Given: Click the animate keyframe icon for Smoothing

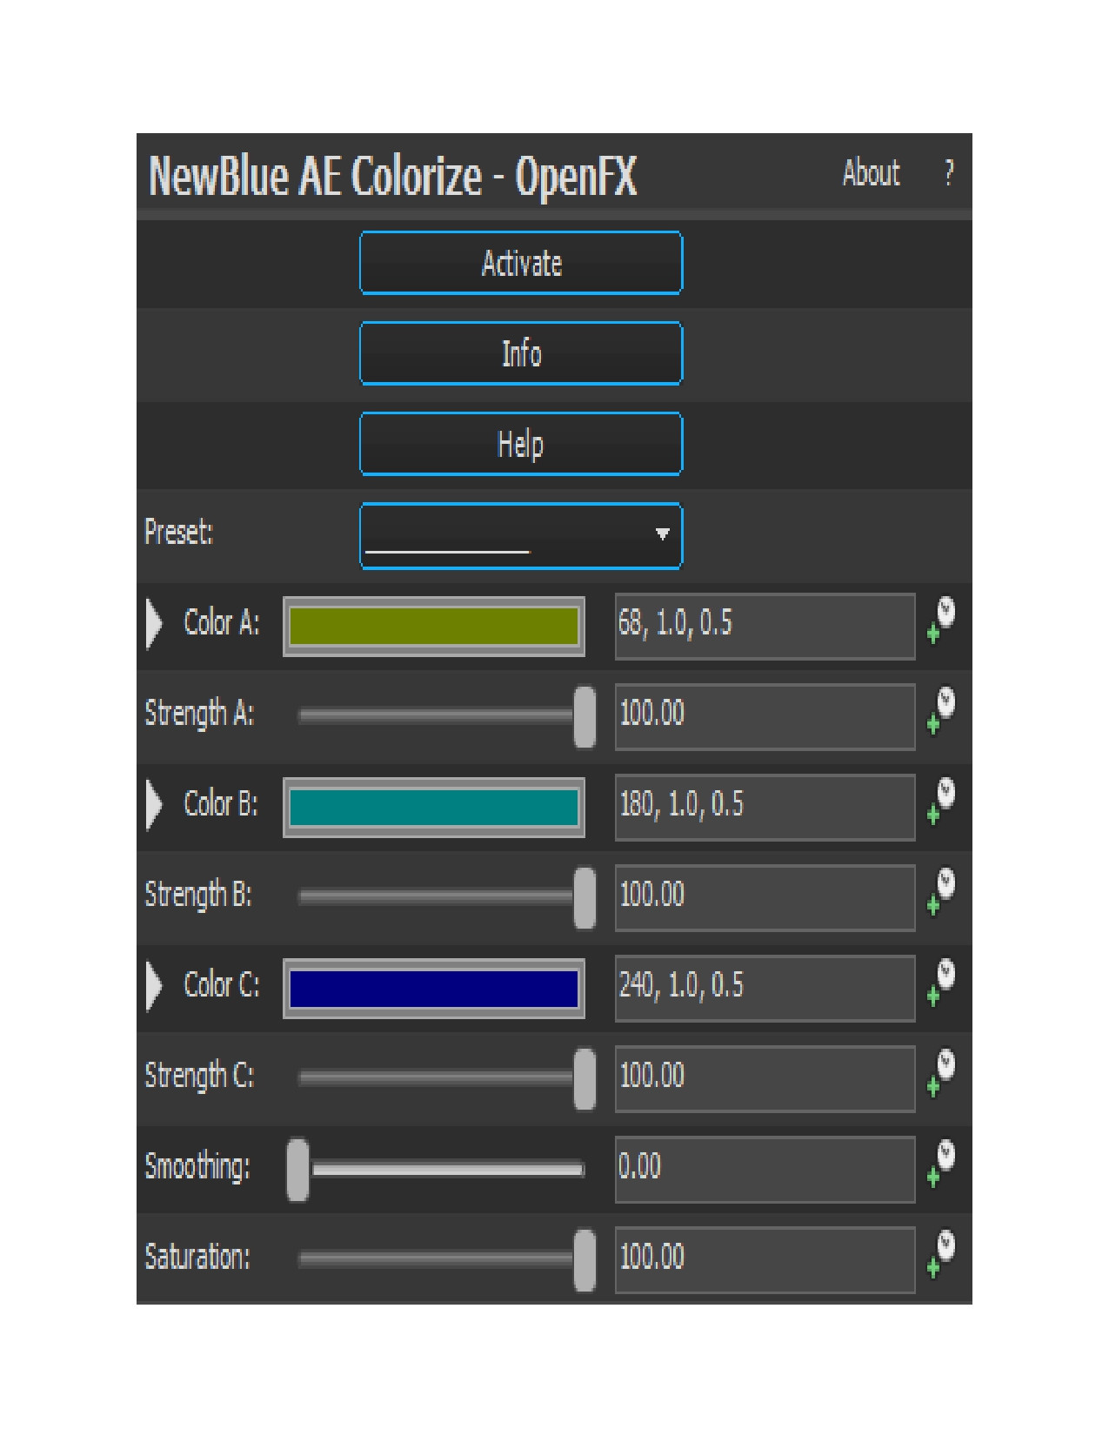Looking at the screenshot, I should pyautogui.click(x=941, y=1164).
